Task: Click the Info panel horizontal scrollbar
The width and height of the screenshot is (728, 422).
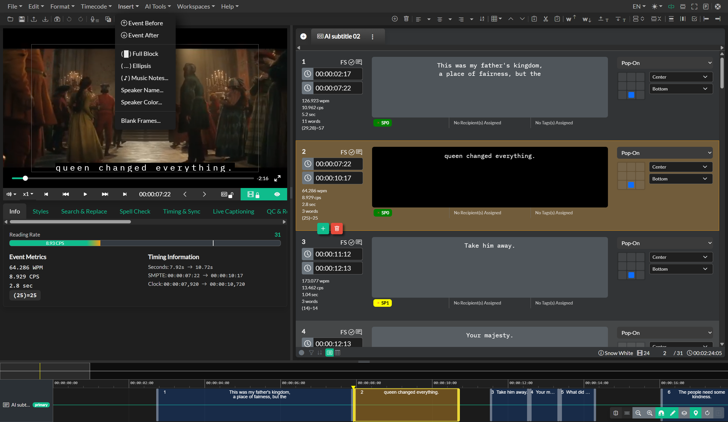Action: (x=70, y=222)
